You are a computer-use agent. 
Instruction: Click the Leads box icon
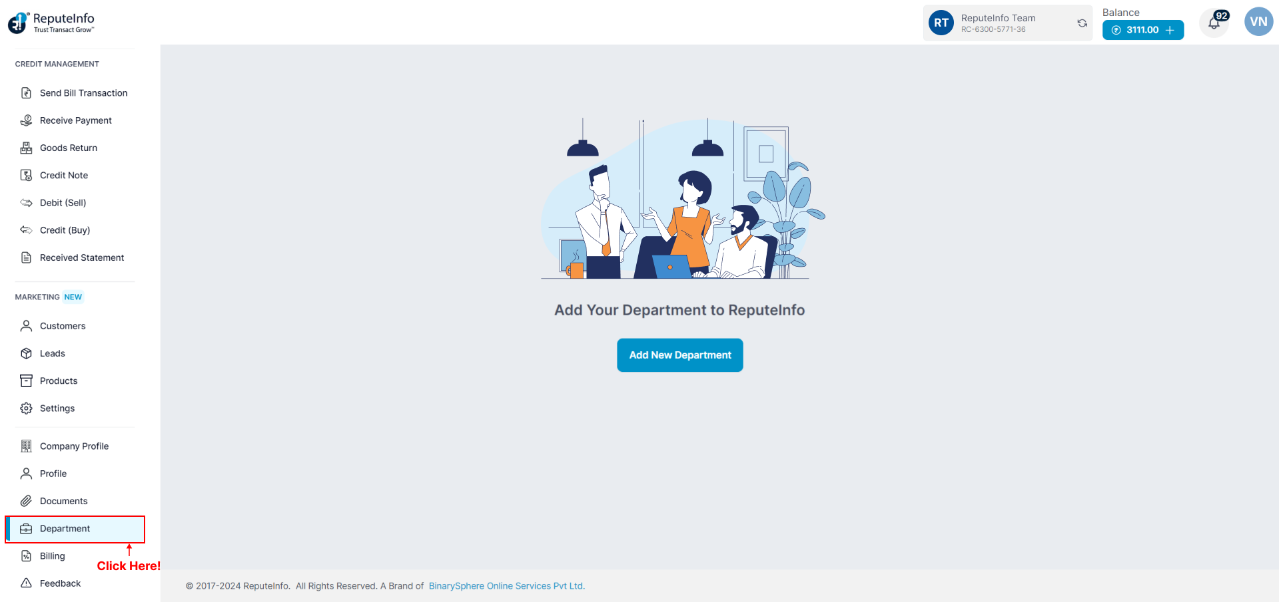pos(26,353)
